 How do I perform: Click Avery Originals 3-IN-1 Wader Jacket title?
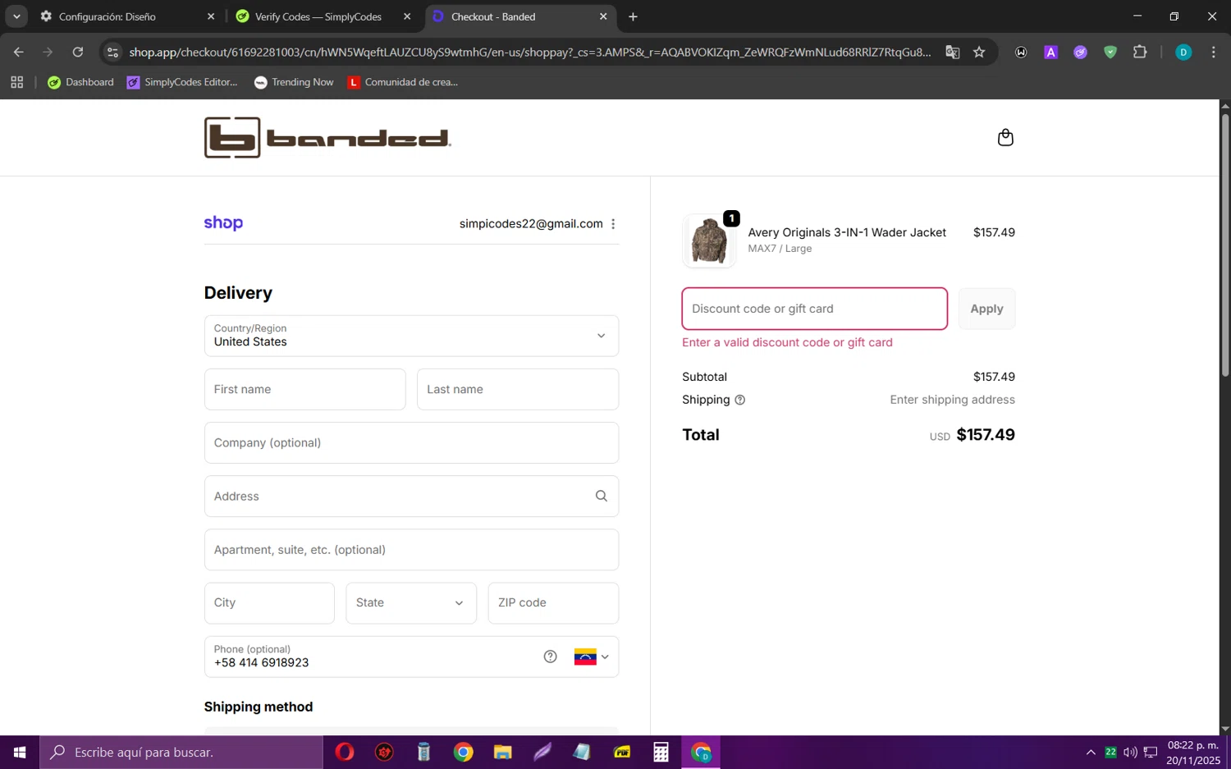(x=847, y=232)
